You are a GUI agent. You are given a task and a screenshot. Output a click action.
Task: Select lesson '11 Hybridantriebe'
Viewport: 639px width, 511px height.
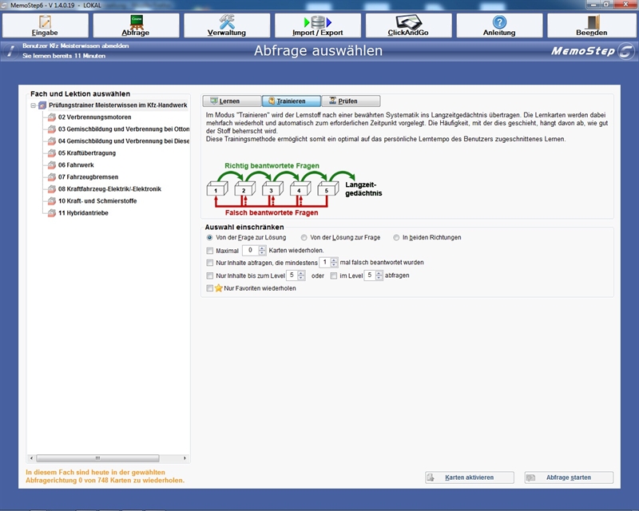point(83,213)
